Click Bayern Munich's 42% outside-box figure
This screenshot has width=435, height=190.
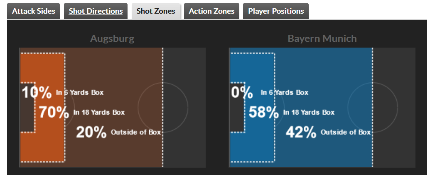(301, 132)
